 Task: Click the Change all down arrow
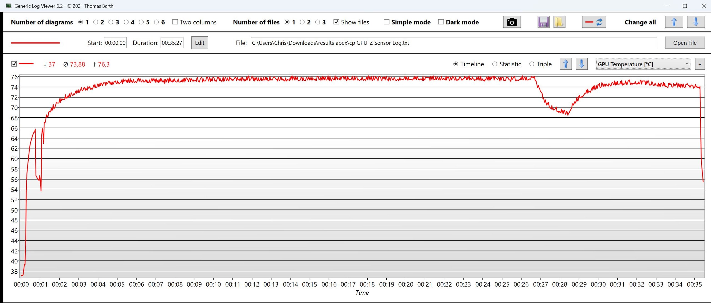(x=695, y=22)
